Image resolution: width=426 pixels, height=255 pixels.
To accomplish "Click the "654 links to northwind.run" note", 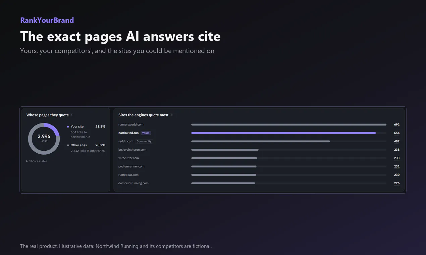I will pyautogui.click(x=81, y=135).
